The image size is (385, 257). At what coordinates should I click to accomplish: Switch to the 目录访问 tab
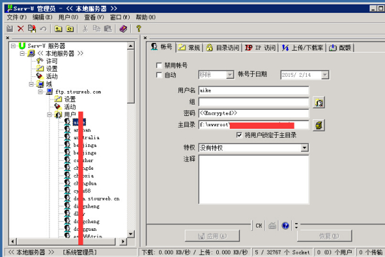(x=223, y=47)
